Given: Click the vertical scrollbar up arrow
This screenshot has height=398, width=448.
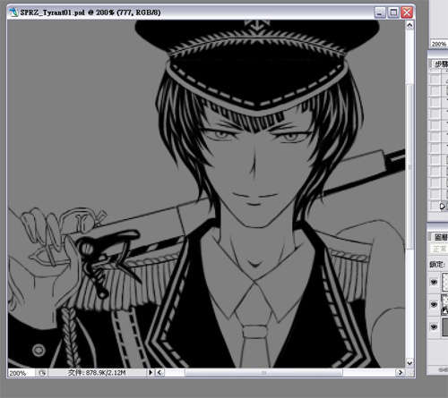Looking at the screenshot, I should coord(409,25).
